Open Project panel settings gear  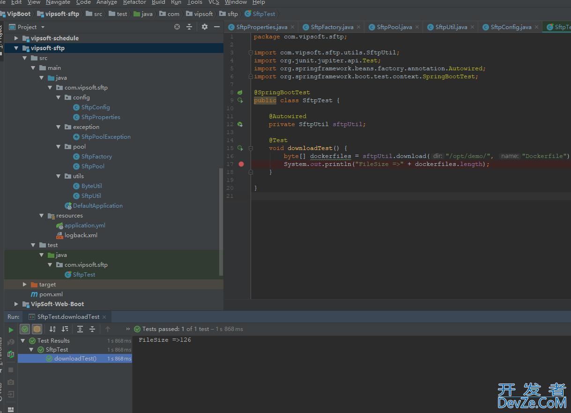pyautogui.click(x=205, y=27)
